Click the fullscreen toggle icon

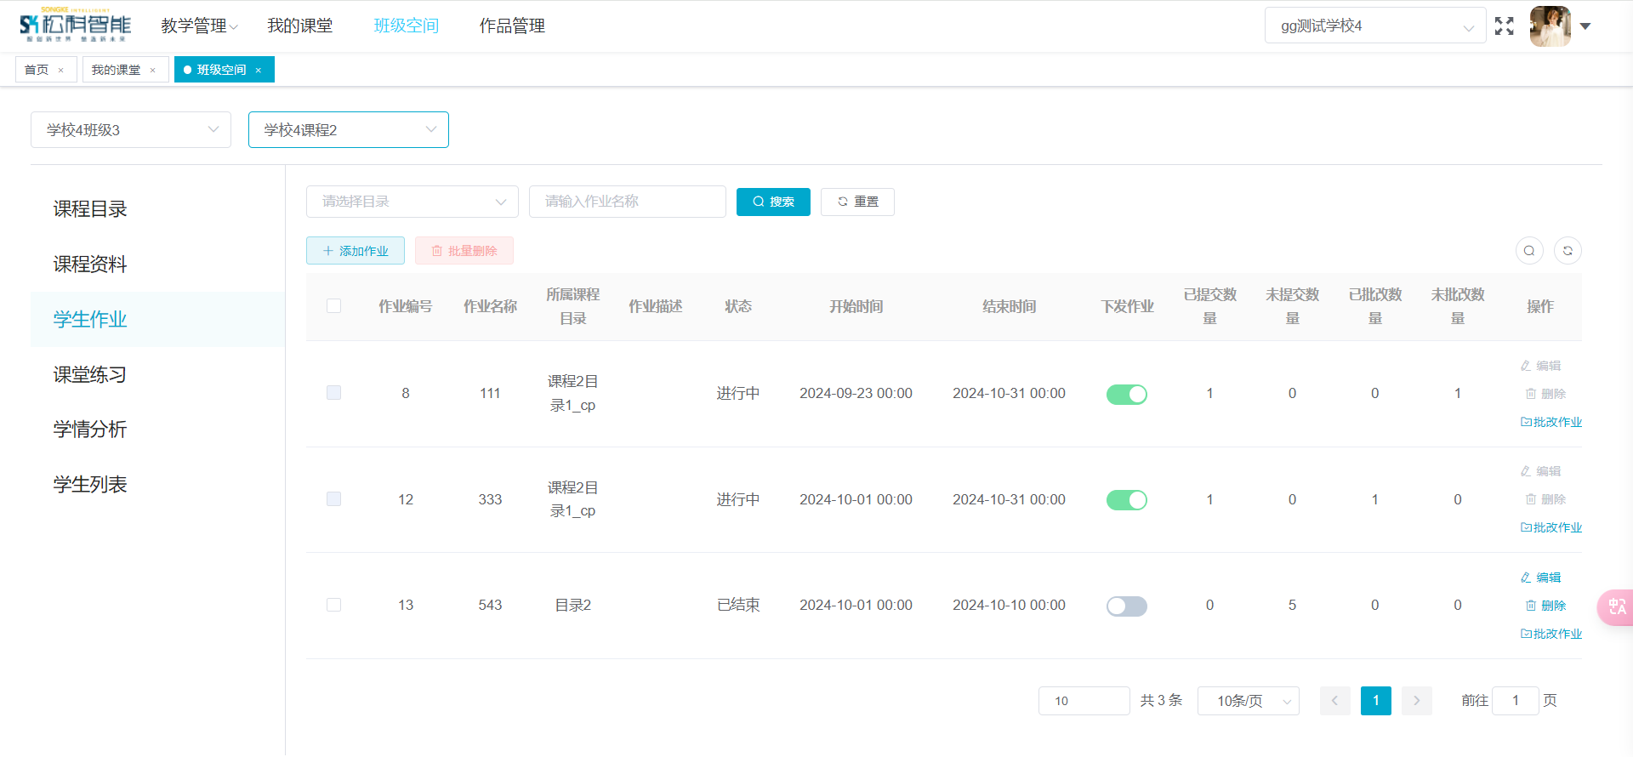point(1504,26)
